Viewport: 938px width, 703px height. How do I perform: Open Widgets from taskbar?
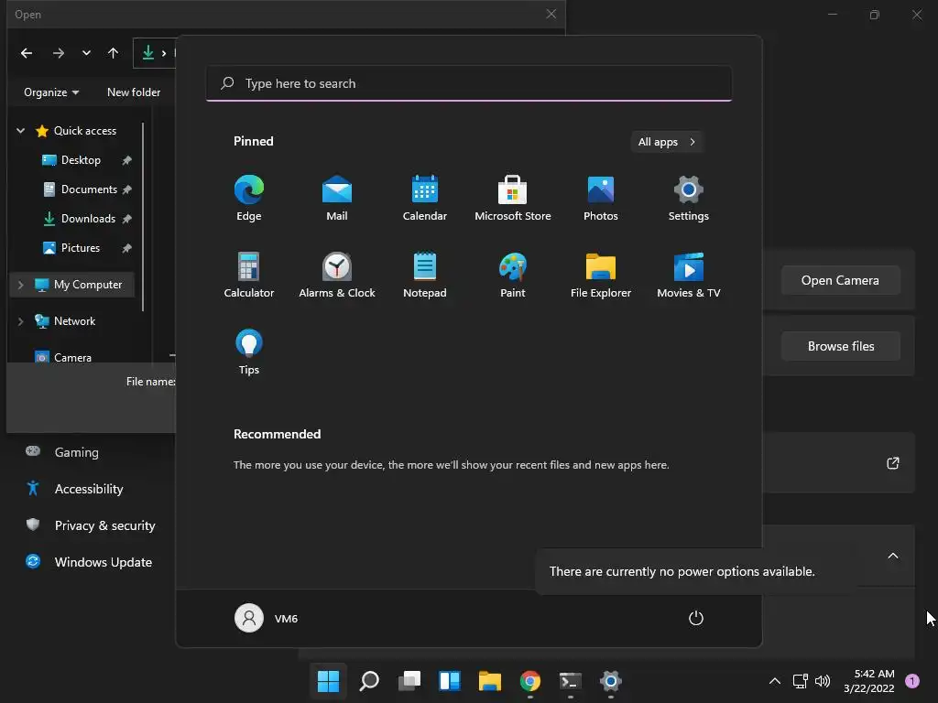[450, 681]
